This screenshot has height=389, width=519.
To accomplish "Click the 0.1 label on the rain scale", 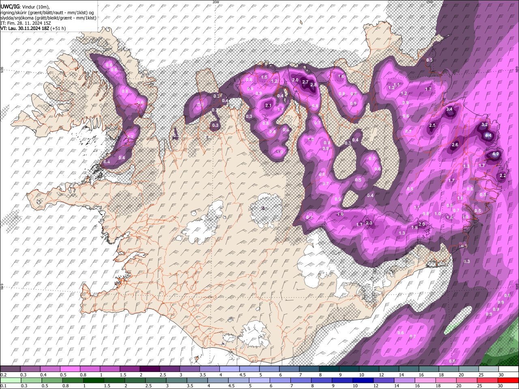I will (x=3, y=386).
